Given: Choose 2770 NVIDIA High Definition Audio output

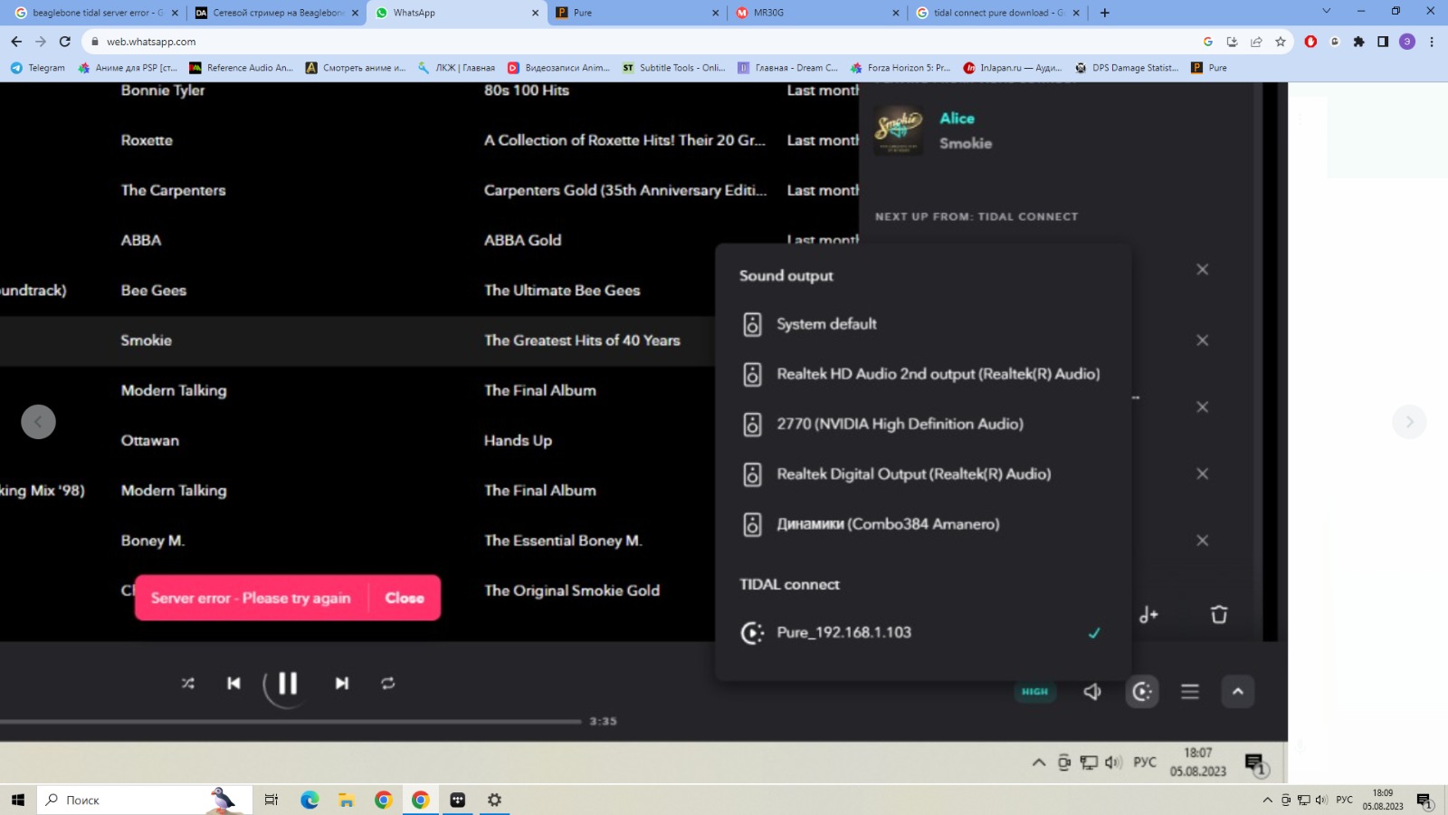Looking at the screenshot, I should (923, 424).
